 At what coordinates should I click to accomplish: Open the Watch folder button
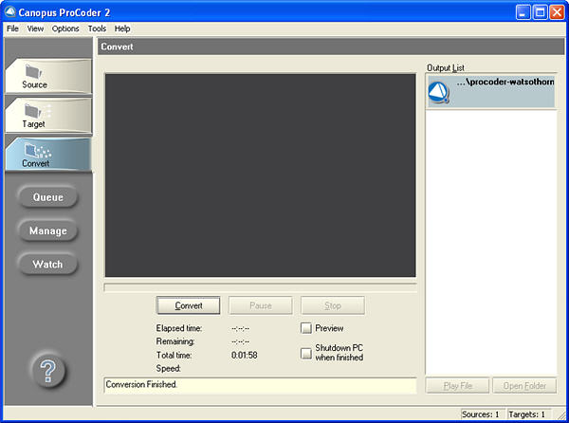(48, 264)
